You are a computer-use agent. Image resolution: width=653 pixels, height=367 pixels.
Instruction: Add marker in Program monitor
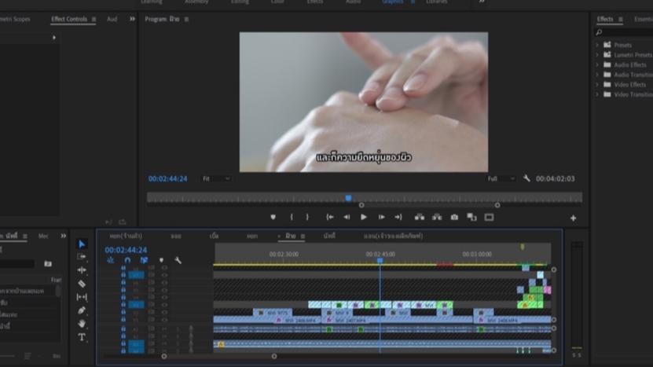(x=273, y=217)
